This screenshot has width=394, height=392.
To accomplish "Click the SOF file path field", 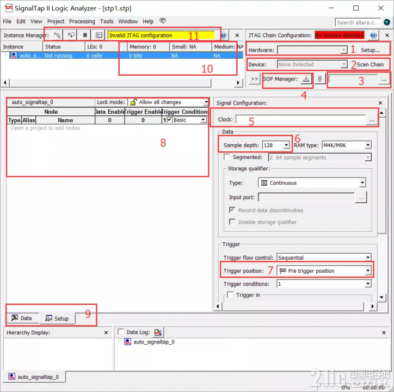I will pos(353,79).
